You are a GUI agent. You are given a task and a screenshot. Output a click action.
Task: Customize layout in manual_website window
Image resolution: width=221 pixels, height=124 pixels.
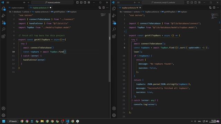point(89,2)
